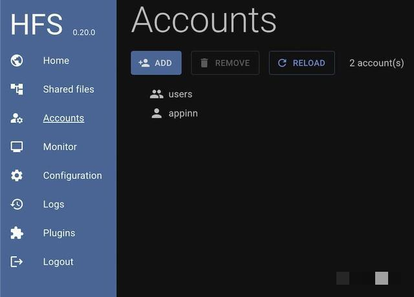This screenshot has width=414, height=297.
Task: Click the globe icon beside Home
Action: pos(17,61)
